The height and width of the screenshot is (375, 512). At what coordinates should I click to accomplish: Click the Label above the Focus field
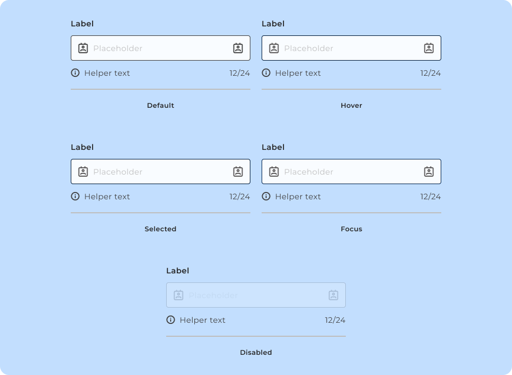point(273,147)
